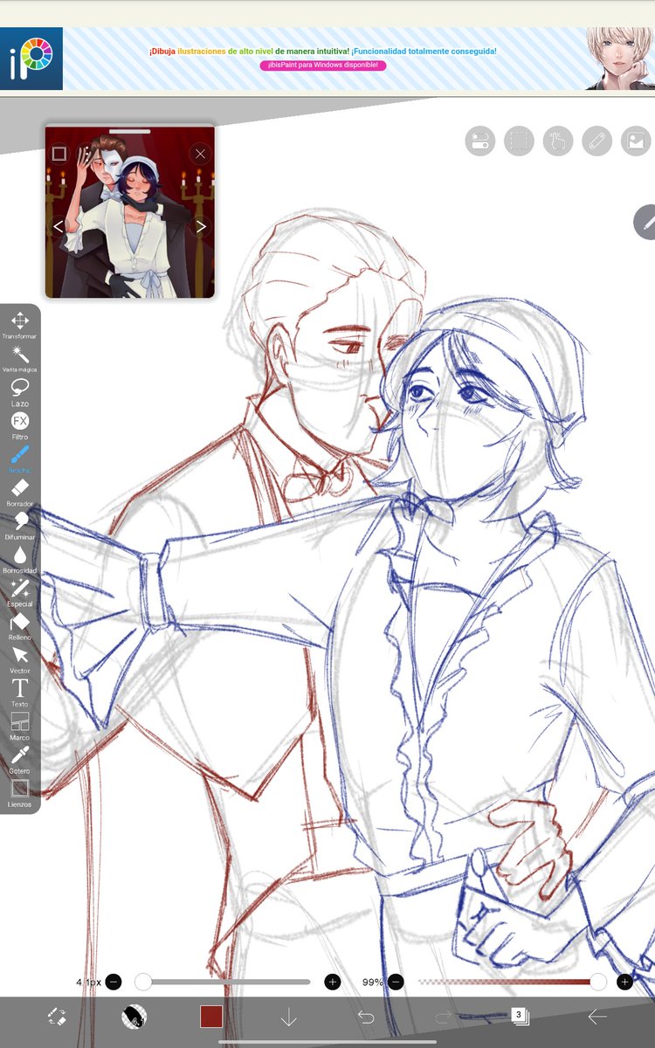Select the Varita mágica tool

pos(20,358)
